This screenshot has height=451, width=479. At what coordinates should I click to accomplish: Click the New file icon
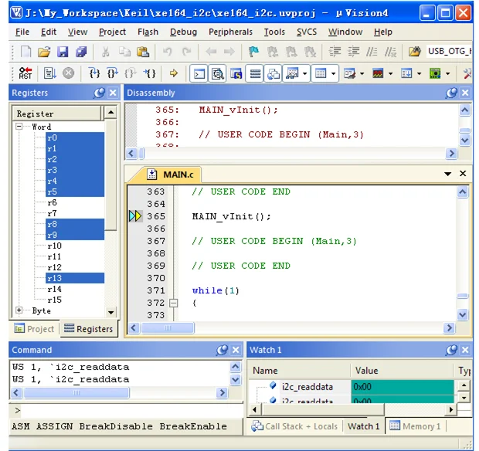[x=25, y=52]
